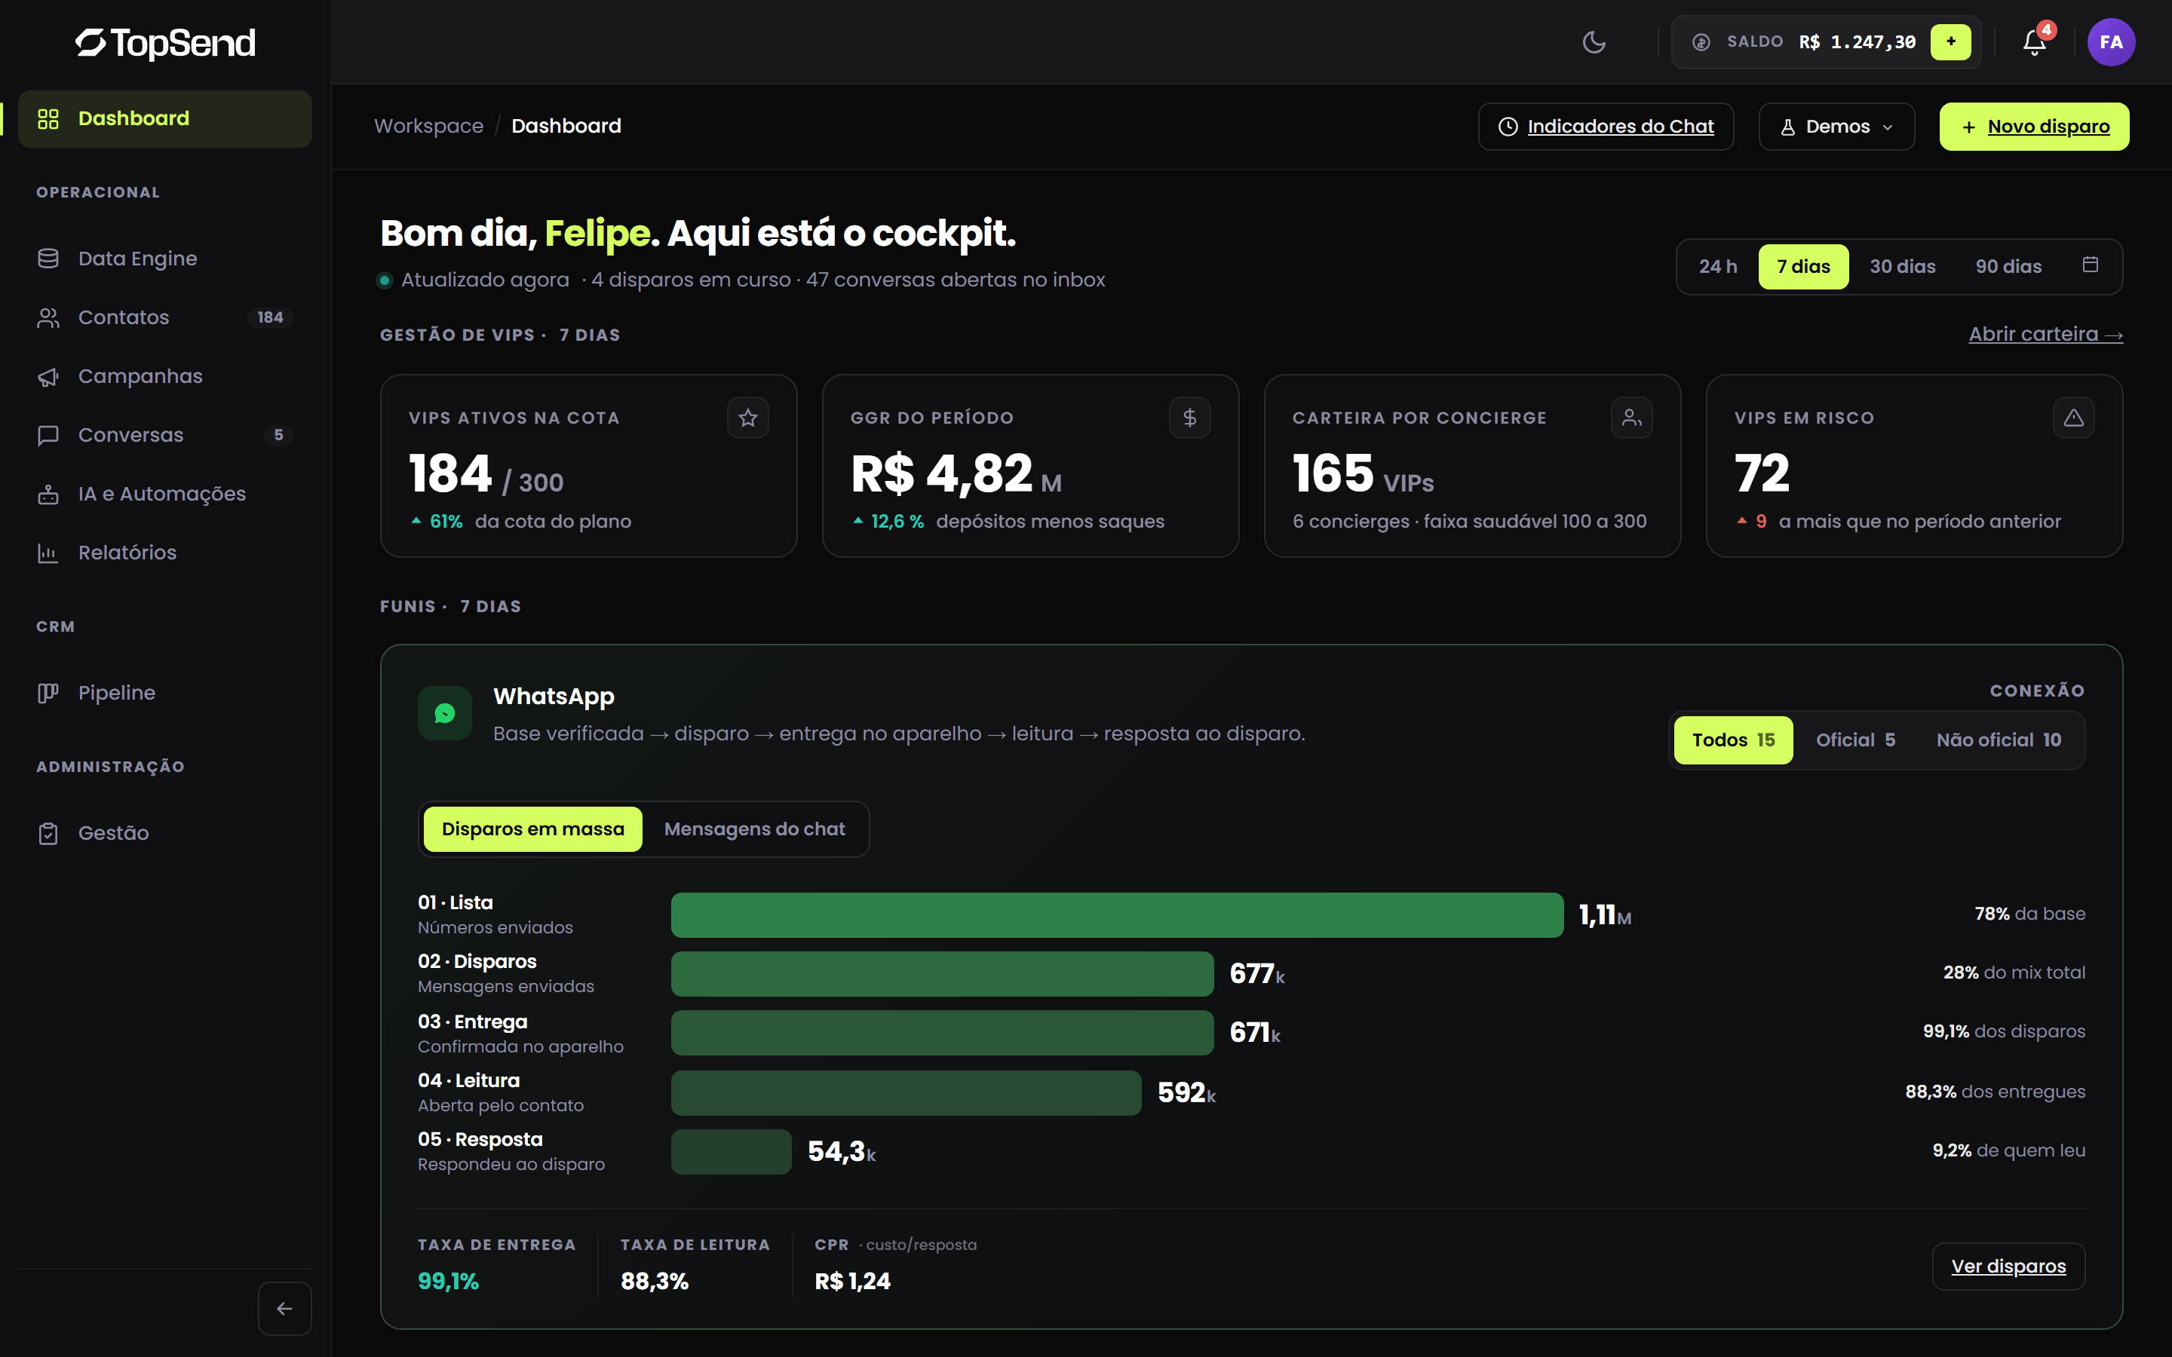Click Ver disparos button
Viewport: 2172px width, 1357px height.
[2008, 1267]
